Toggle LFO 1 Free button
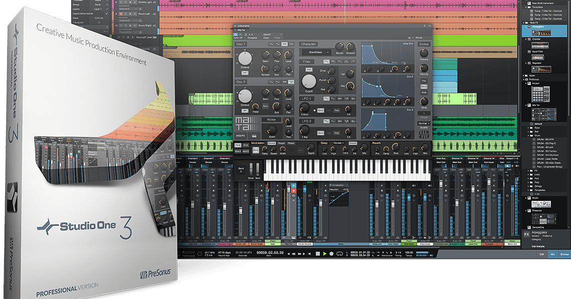Screen dimensions: 571x299 [337, 110]
